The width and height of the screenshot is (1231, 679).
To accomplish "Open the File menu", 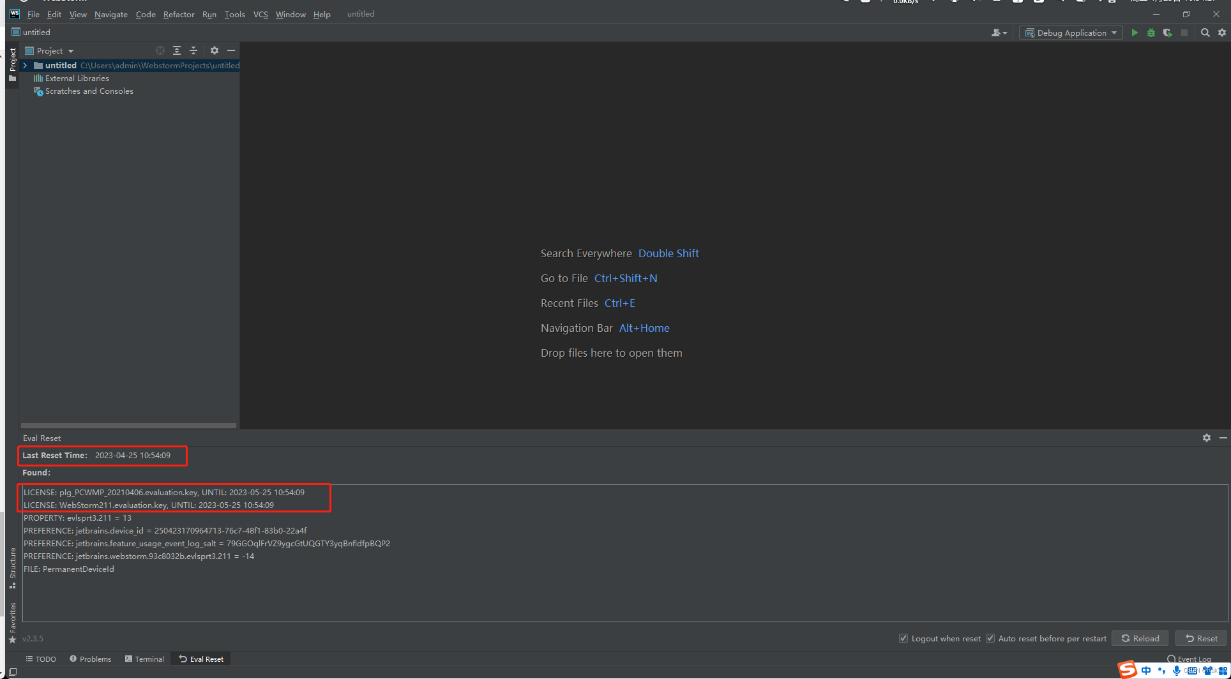I will pyautogui.click(x=33, y=14).
